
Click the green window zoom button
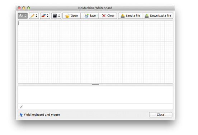coord(28,8)
